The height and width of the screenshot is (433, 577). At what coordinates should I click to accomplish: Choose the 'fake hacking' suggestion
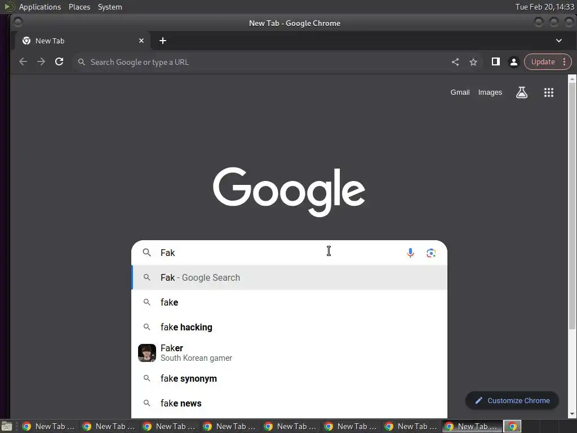289,327
